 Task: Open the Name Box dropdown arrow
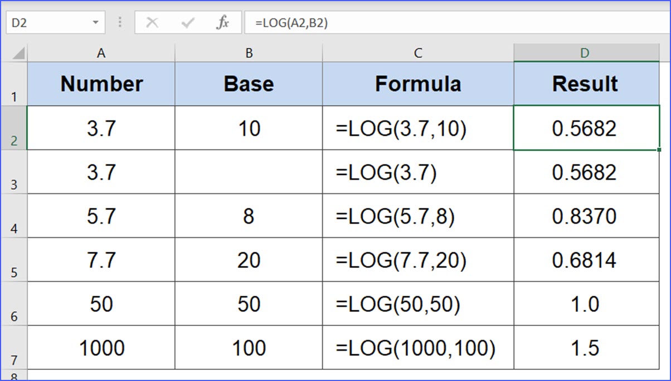pyautogui.click(x=95, y=23)
